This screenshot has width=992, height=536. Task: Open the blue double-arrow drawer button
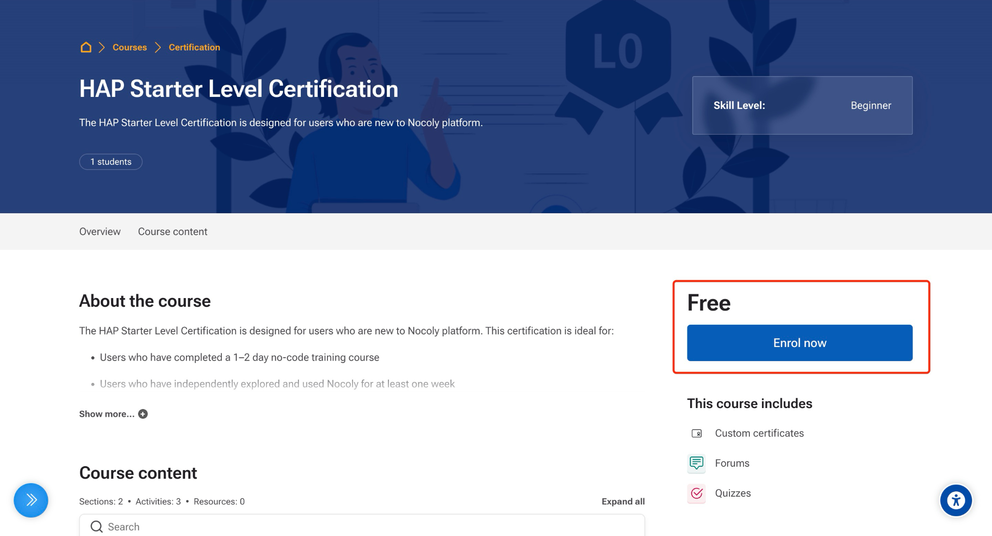[x=31, y=500]
